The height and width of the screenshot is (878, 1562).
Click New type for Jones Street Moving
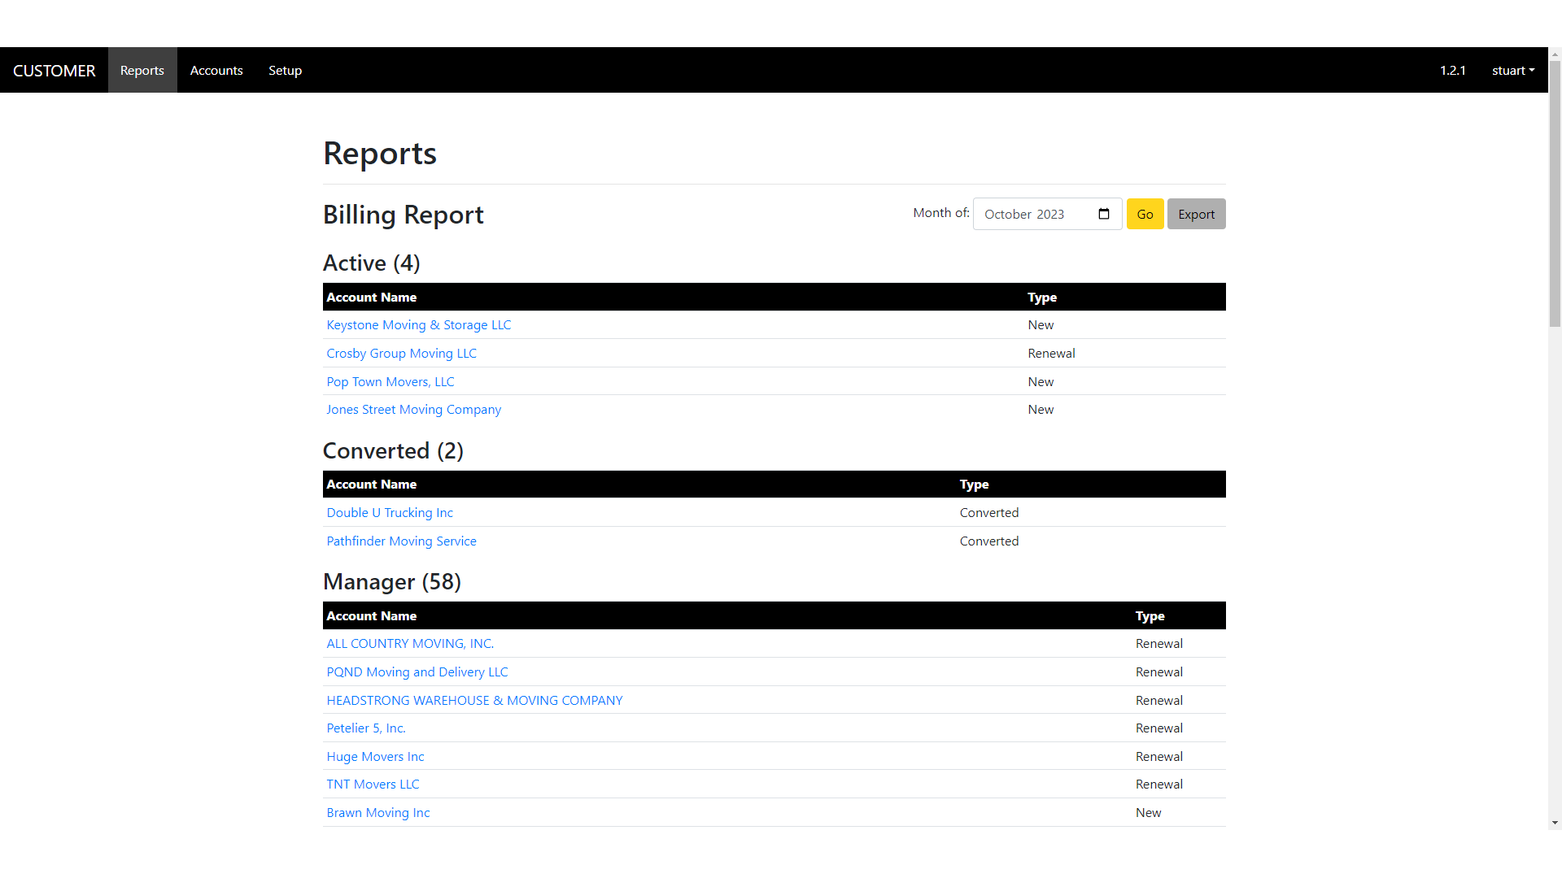pyautogui.click(x=1041, y=409)
